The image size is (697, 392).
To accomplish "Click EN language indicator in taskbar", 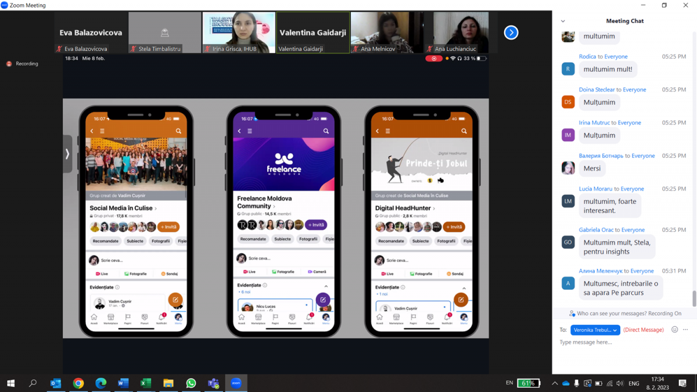I will coord(509,383).
